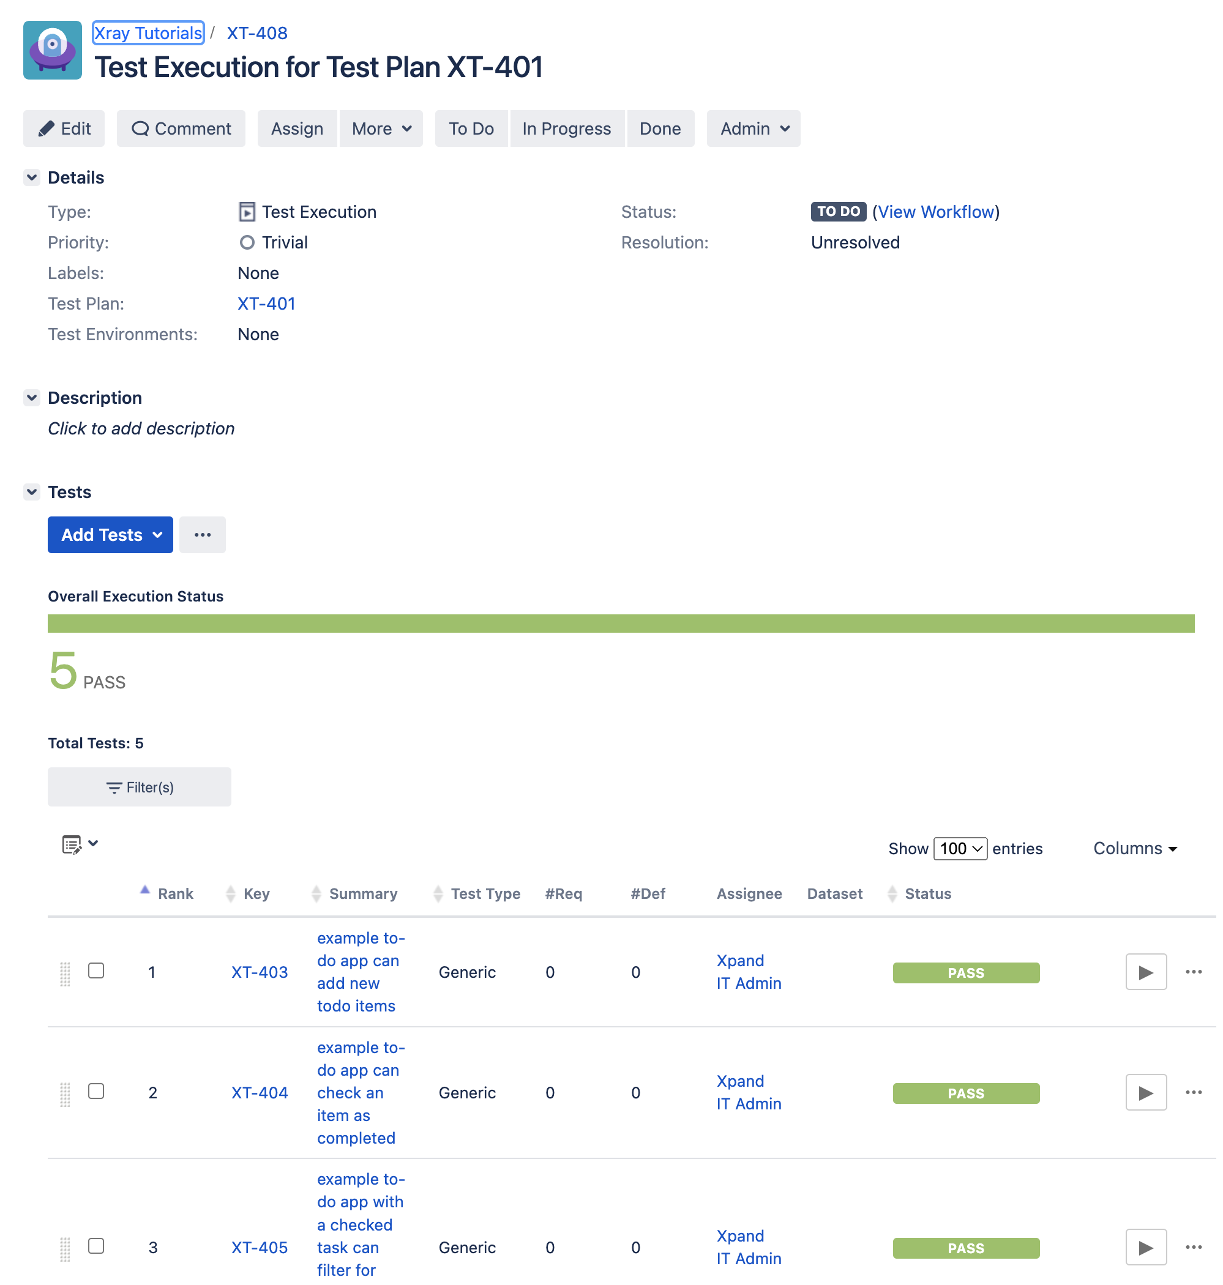1223x1285 pixels.
Task: Collapse the Details section chevron
Action: 31,177
